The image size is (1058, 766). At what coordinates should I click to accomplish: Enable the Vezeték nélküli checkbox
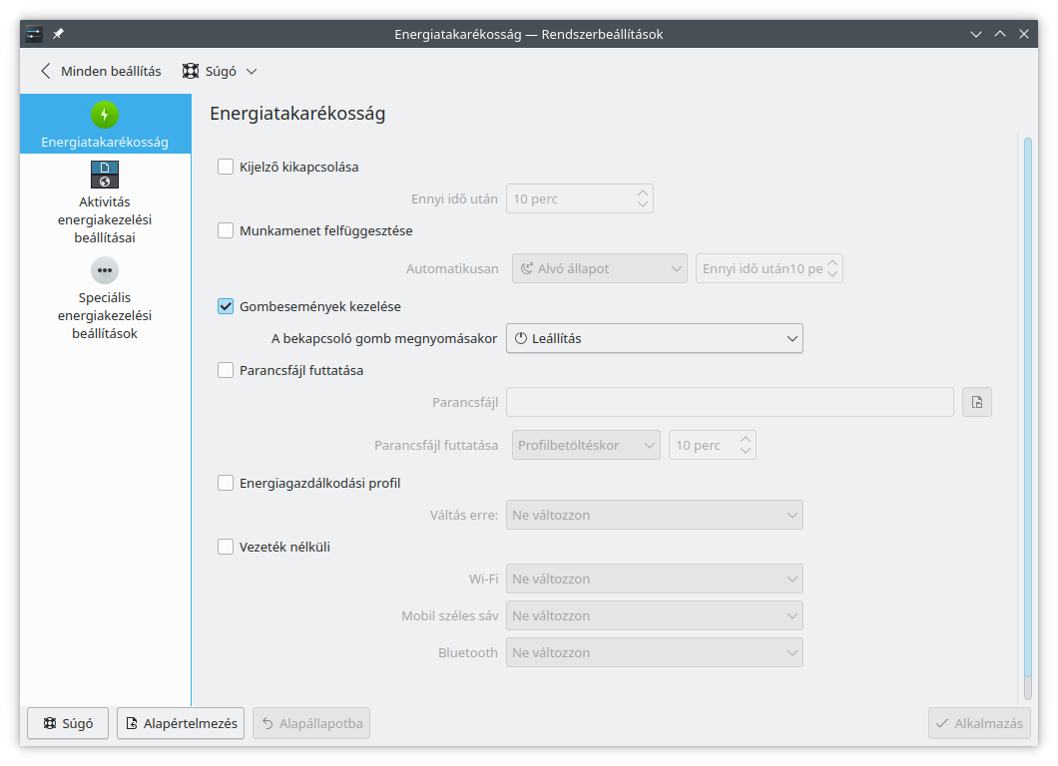pos(226,547)
